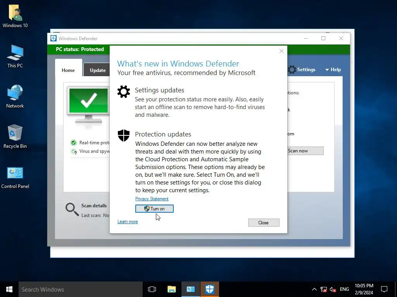Viewport: 397px width, 297px height.
Task: Click the Settings updates gear icon
Action: [124, 91]
